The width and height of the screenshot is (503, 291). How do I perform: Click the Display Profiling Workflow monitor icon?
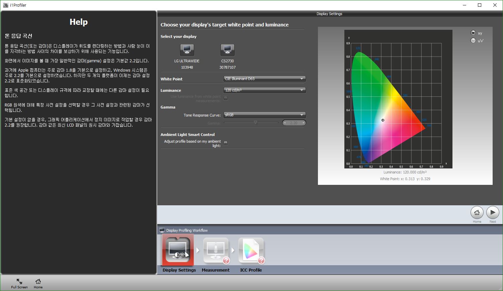pyautogui.click(x=162, y=230)
